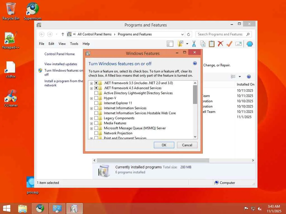Click the Action Center flag tray icon
Screen dimensions: 286x214
pyautogui.click(x=246, y=208)
